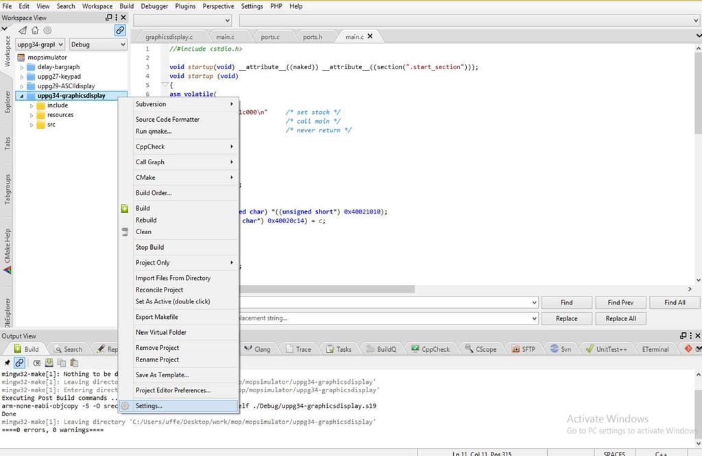
Task: Click the Replace button
Action: tap(566, 318)
